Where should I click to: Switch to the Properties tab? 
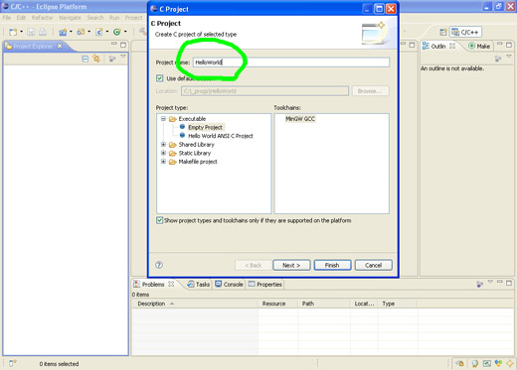(265, 285)
